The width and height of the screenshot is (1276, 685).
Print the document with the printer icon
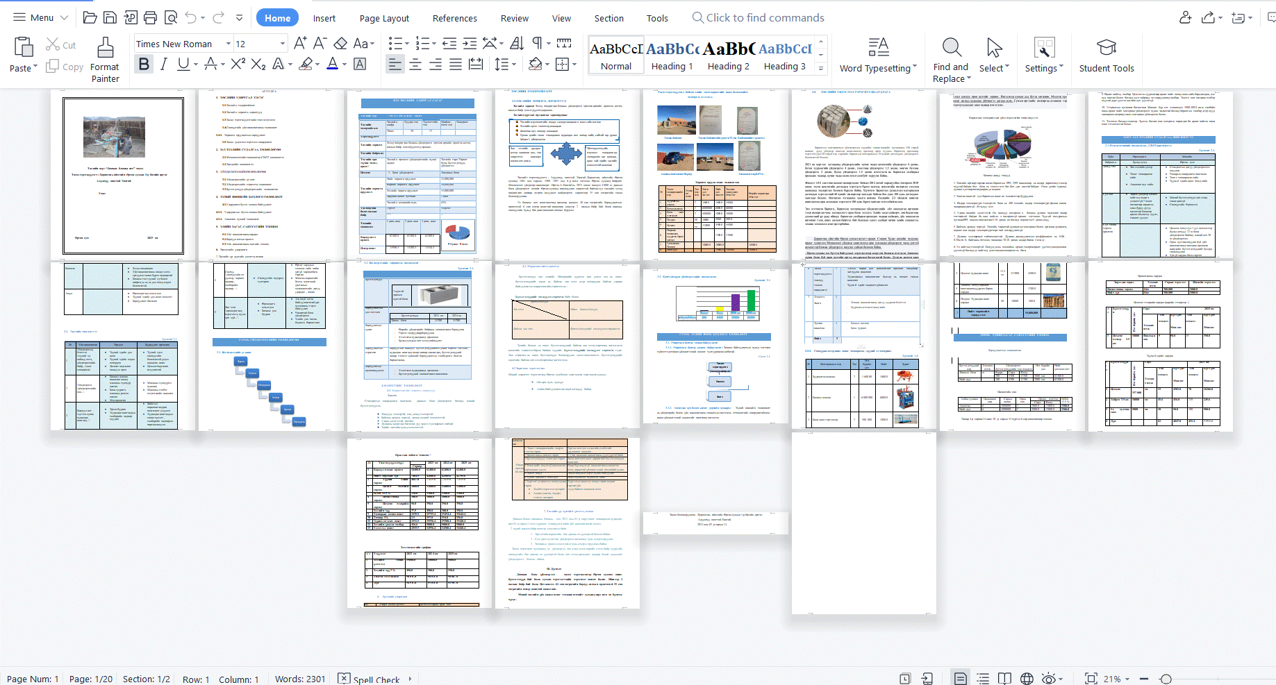pos(150,17)
